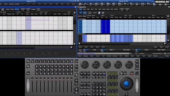The image size is (170, 96).
Task: Go back on master 10
Action: pos(71,73)
